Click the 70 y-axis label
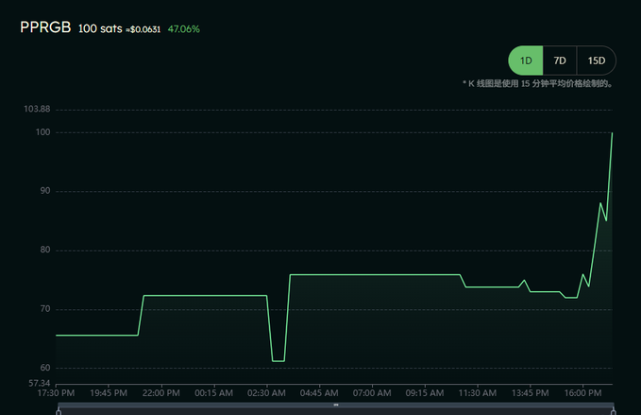Image resolution: width=641 pixels, height=415 pixels. [45, 309]
